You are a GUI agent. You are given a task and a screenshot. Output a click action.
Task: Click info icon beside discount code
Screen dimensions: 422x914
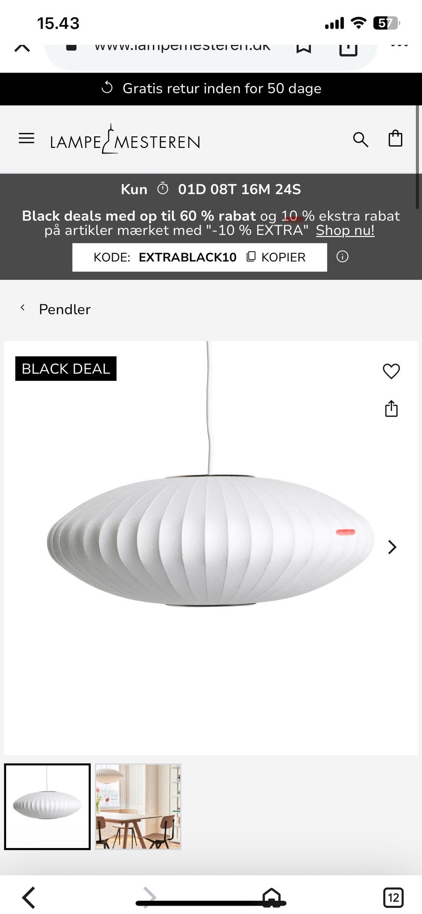342,256
